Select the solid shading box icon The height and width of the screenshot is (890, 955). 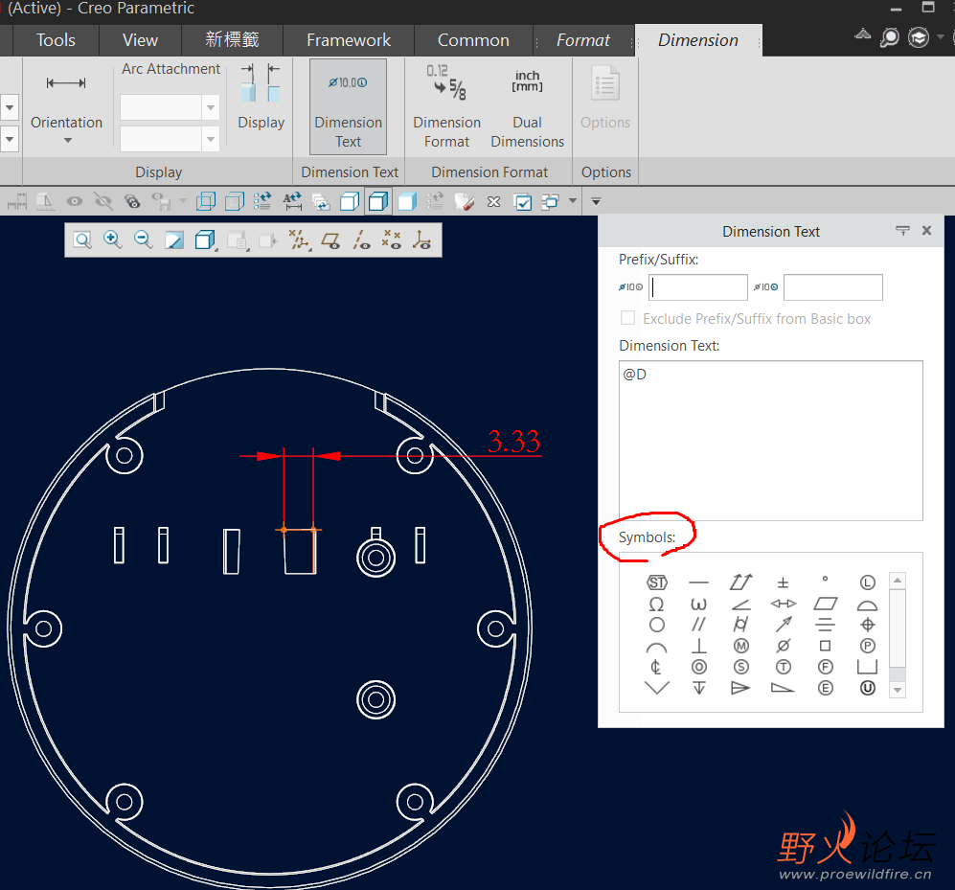click(x=407, y=201)
